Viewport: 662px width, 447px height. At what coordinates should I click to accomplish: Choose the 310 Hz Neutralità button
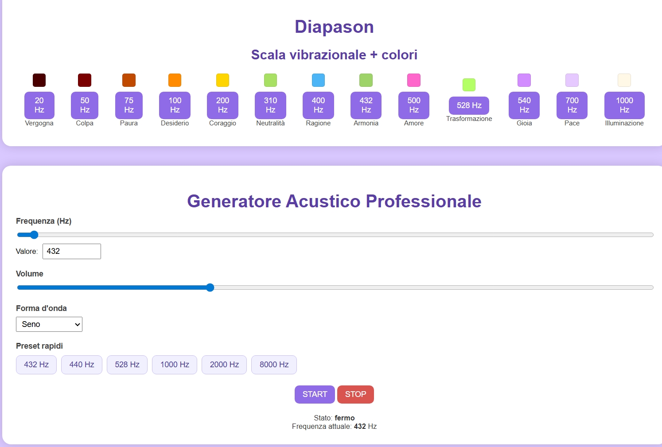(x=270, y=105)
